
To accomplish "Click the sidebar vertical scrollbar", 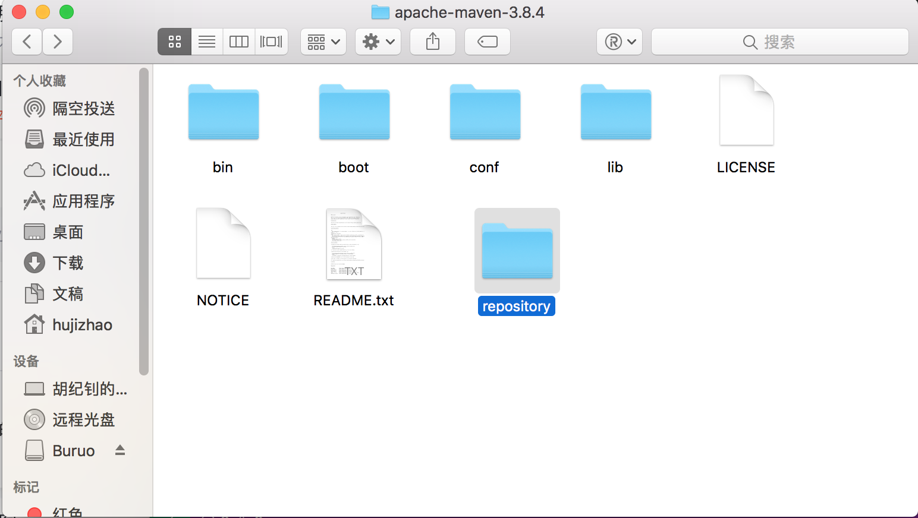I will coord(143,222).
